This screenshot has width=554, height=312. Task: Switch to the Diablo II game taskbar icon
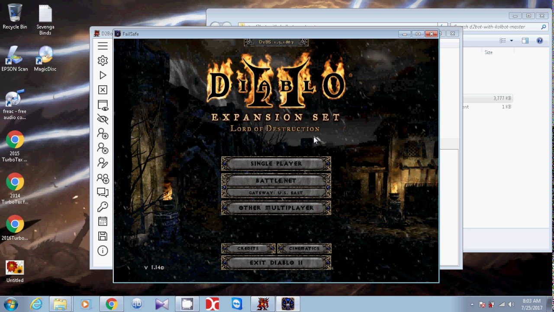pyautogui.click(x=288, y=304)
